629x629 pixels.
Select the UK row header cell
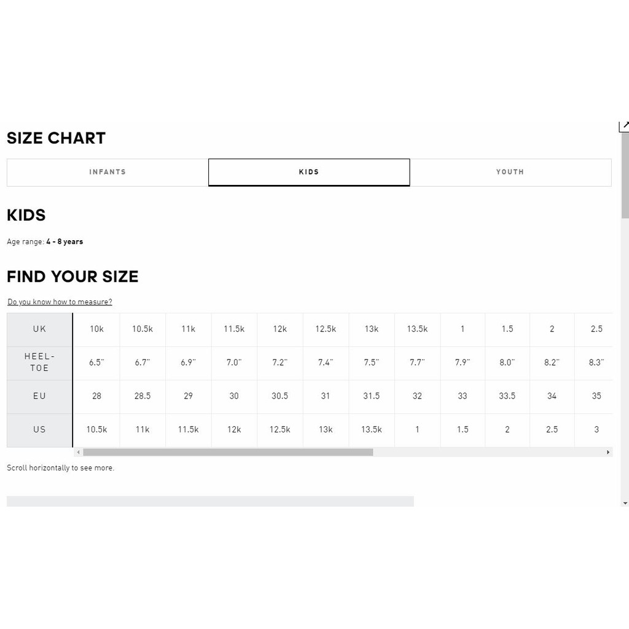click(39, 329)
